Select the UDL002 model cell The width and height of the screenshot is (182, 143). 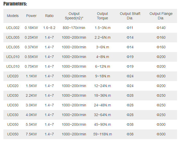pos(13,28)
